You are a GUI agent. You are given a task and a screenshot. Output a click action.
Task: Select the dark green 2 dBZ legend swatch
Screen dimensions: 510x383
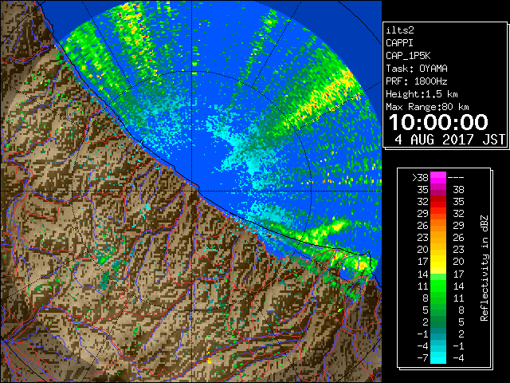coord(438,322)
